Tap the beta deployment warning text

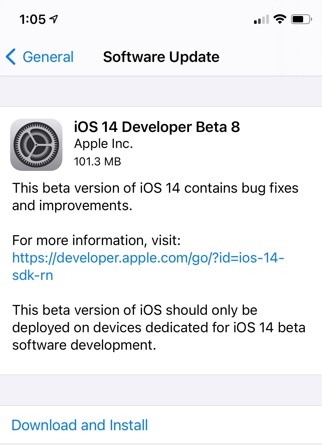158,327
